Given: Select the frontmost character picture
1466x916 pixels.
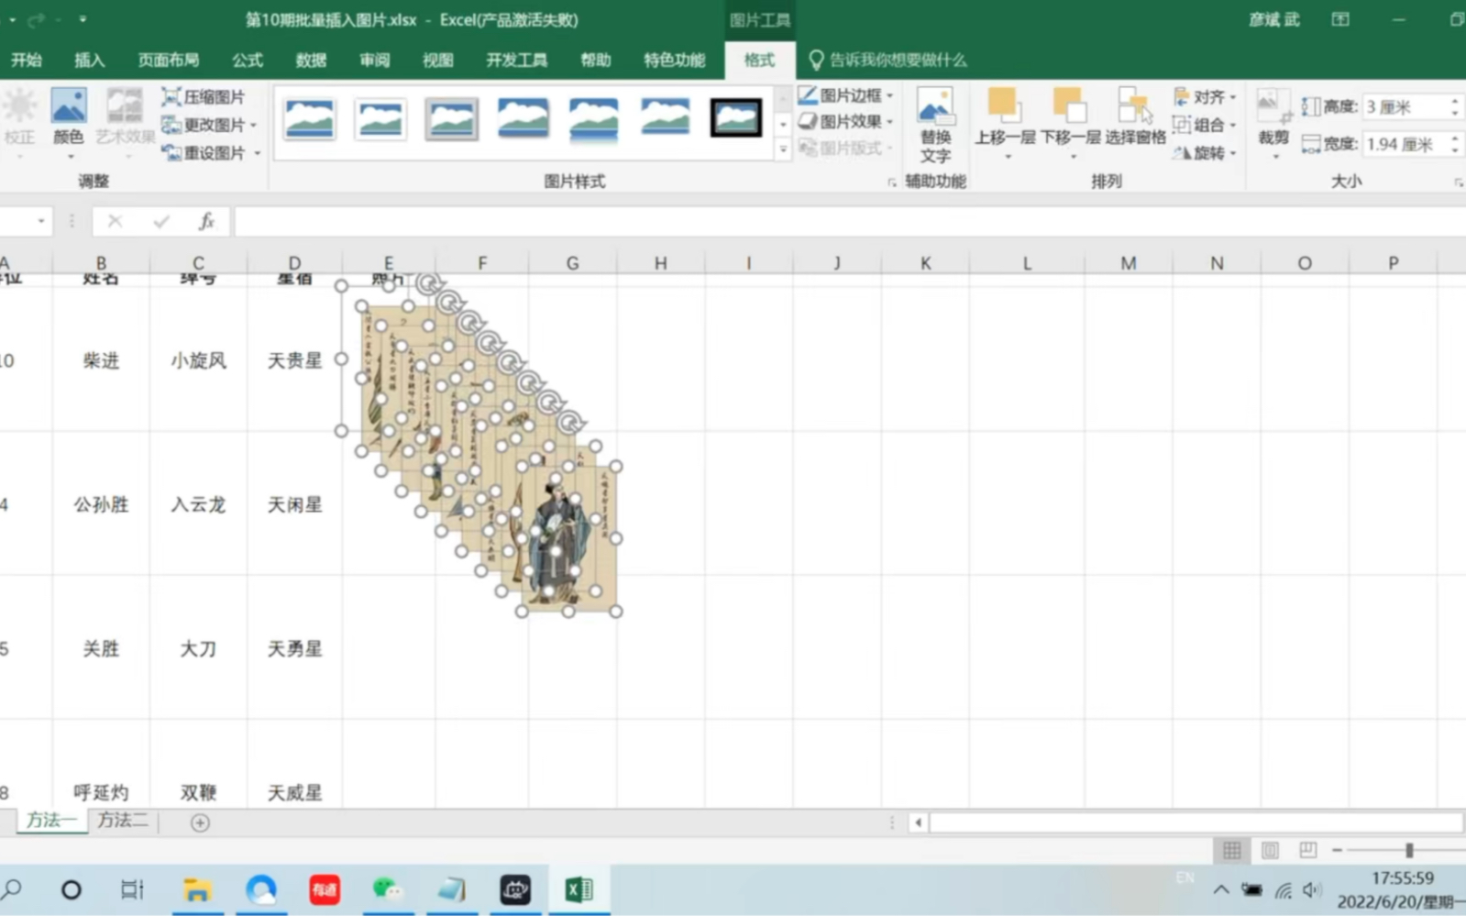Looking at the screenshot, I should pyautogui.click(x=568, y=539).
